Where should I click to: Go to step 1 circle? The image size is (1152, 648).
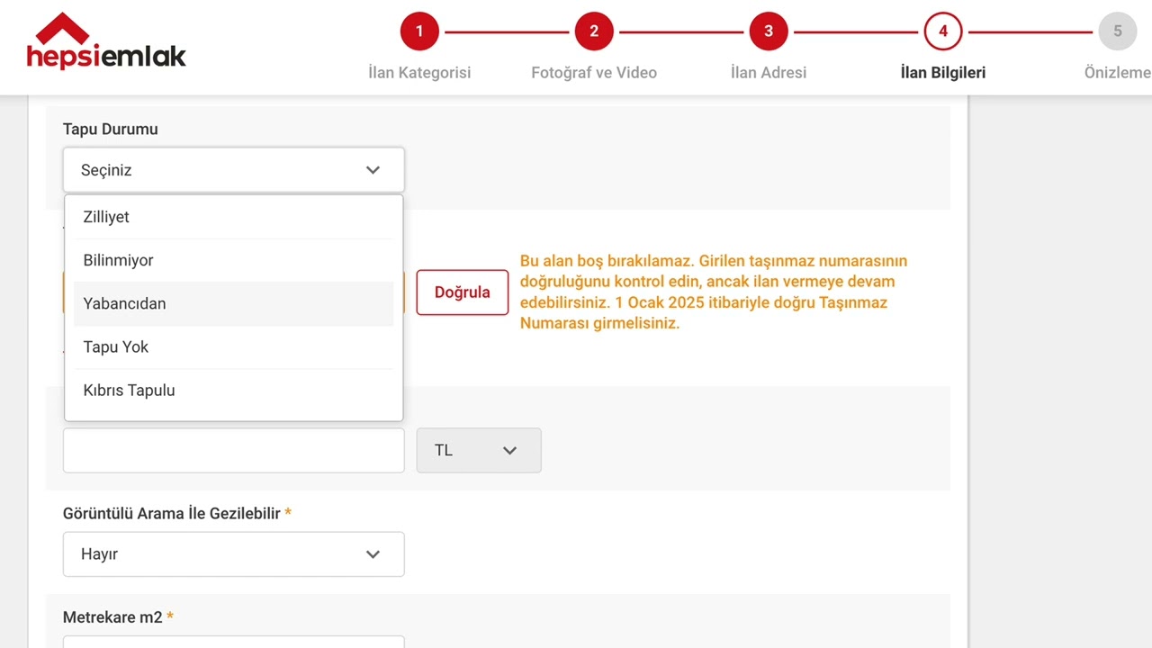[x=419, y=31]
